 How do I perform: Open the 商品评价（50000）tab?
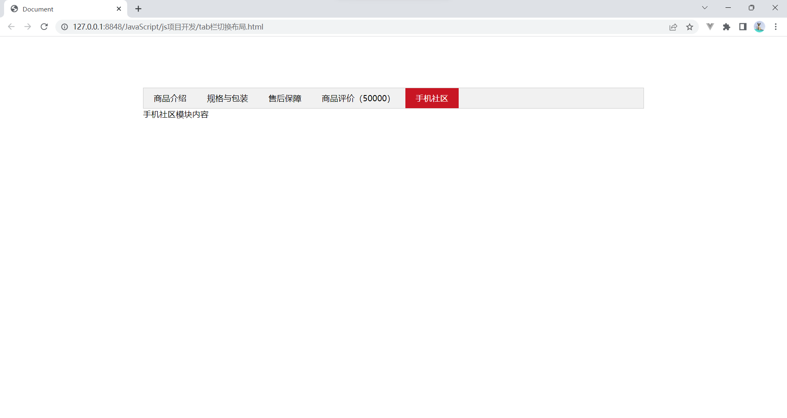[x=355, y=98]
